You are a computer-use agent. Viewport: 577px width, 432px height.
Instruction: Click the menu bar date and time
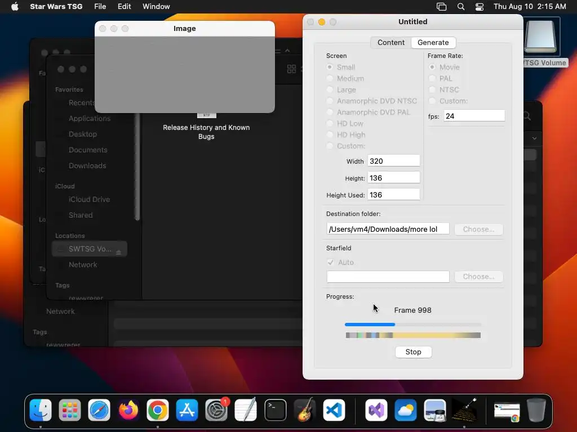click(x=530, y=7)
